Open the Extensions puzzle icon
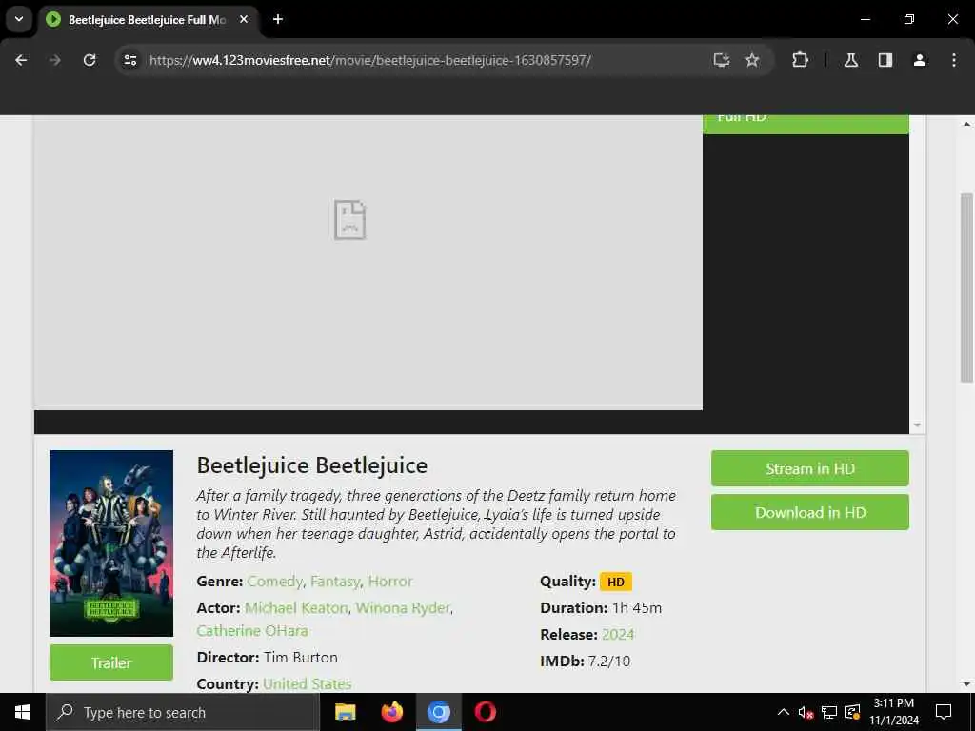This screenshot has width=975, height=731. tap(800, 60)
